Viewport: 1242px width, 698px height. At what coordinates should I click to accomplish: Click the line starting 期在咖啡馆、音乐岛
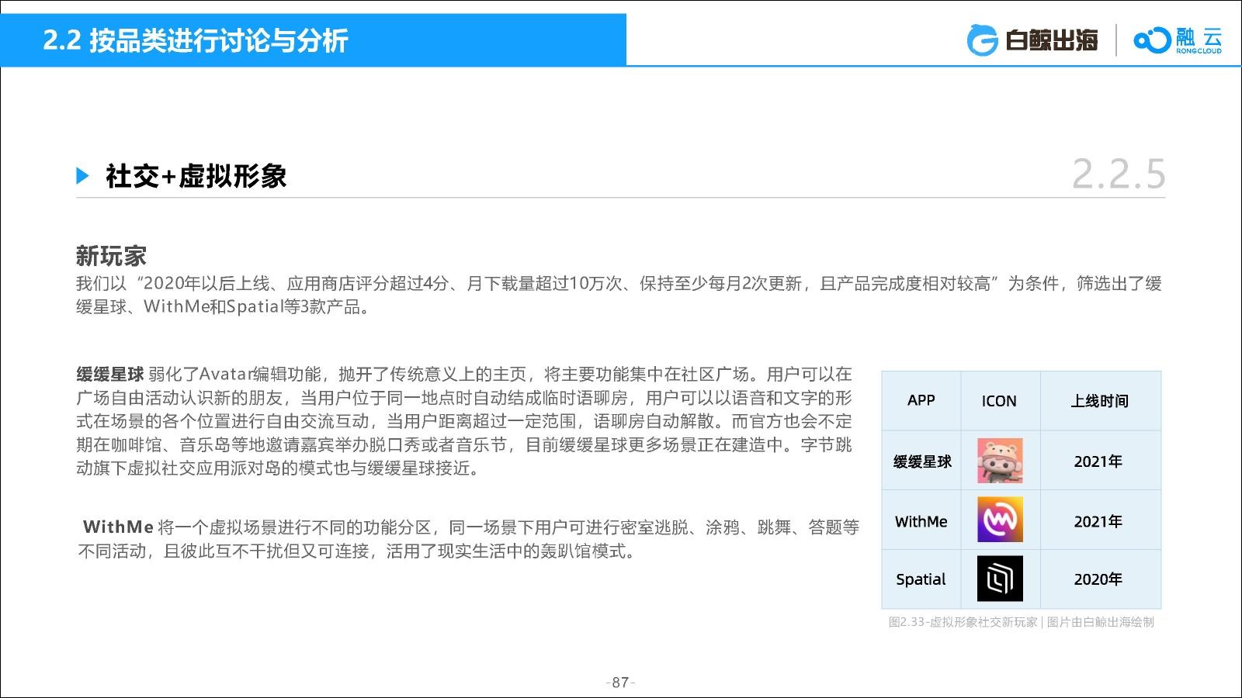coord(464,445)
